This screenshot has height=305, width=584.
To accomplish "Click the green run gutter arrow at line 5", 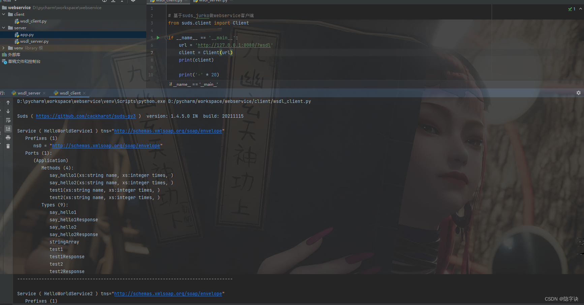I will pos(158,38).
